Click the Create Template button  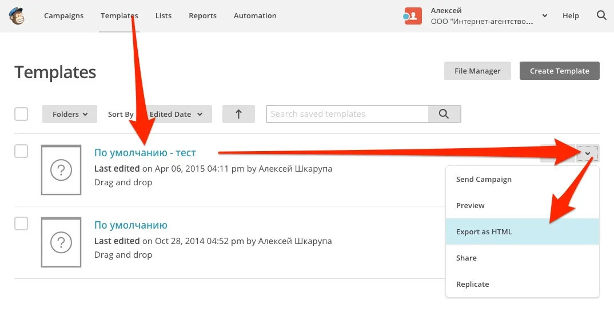559,71
